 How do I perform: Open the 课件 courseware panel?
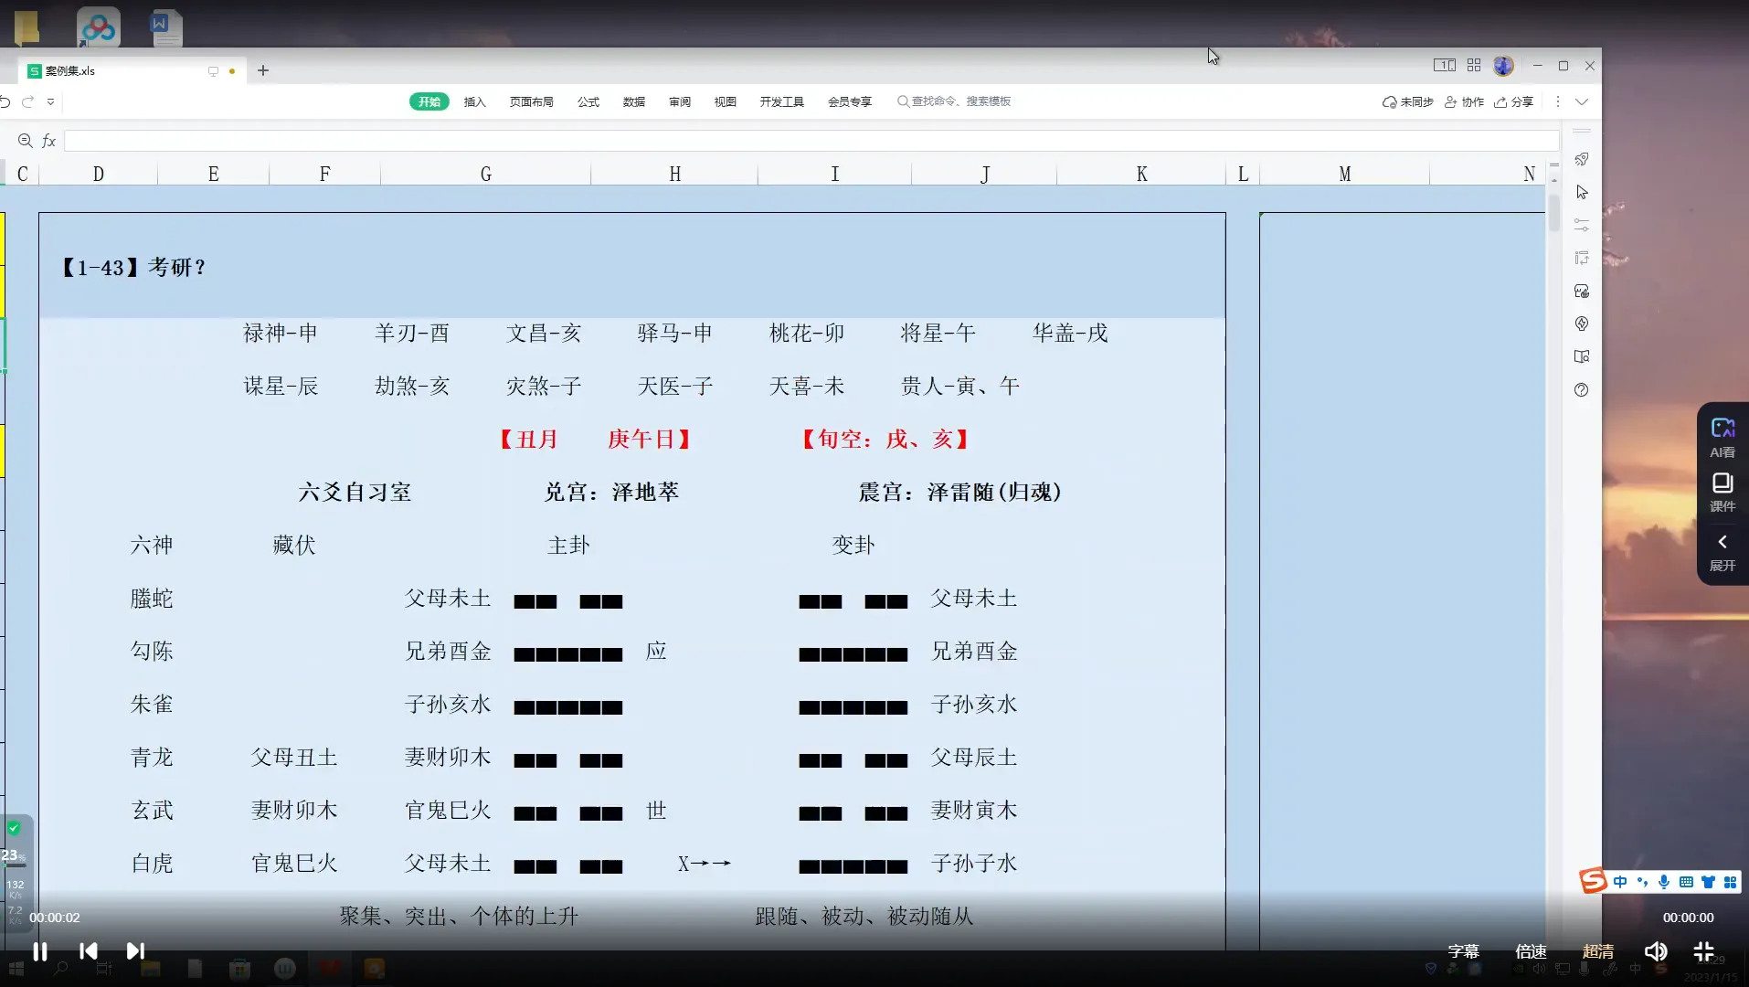pyautogui.click(x=1722, y=492)
